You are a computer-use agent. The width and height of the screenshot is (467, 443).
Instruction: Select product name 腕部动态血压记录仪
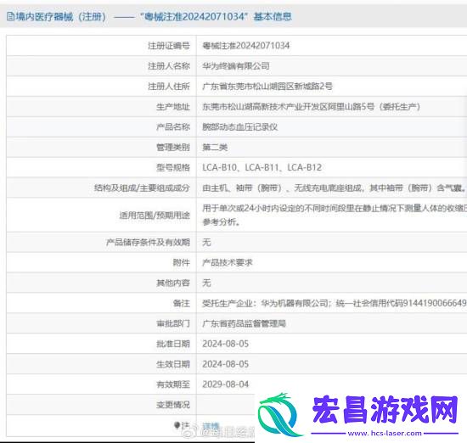pos(240,127)
